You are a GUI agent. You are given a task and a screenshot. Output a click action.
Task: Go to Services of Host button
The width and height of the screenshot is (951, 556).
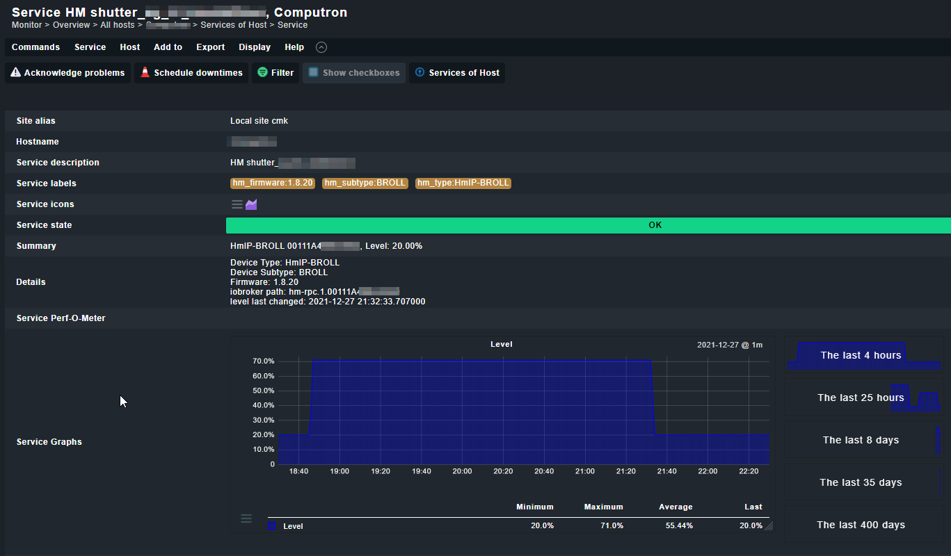pyautogui.click(x=457, y=73)
